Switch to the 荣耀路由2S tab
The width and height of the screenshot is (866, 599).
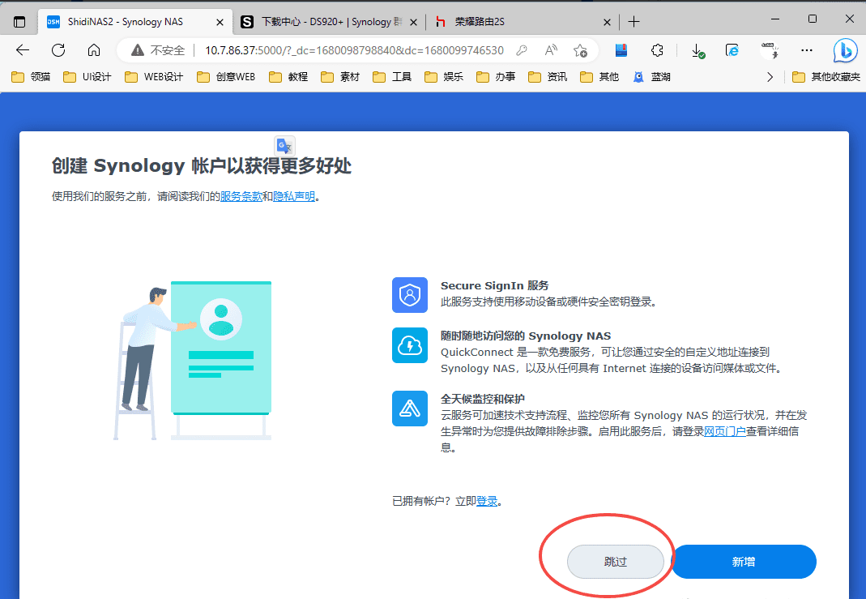(518, 21)
